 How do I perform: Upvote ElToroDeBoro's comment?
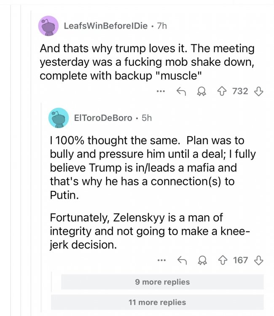click(222, 260)
